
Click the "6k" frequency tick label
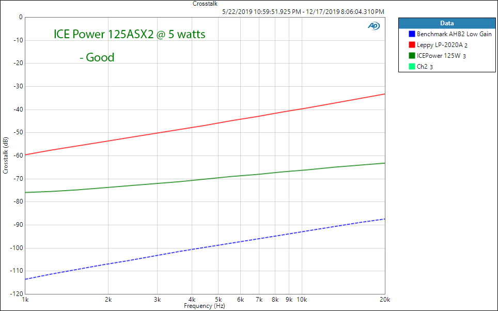tap(240, 300)
